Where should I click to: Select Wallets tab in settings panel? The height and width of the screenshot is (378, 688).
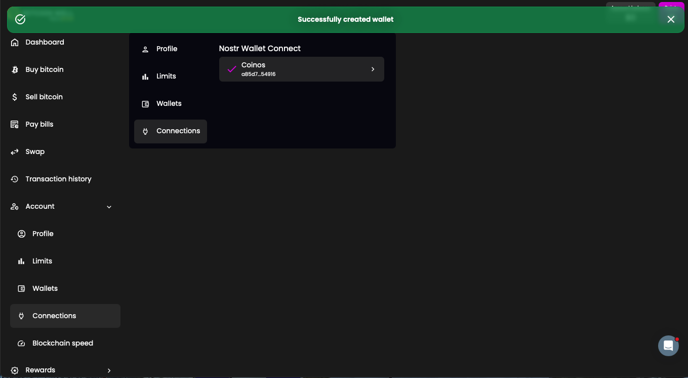click(169, 103)
